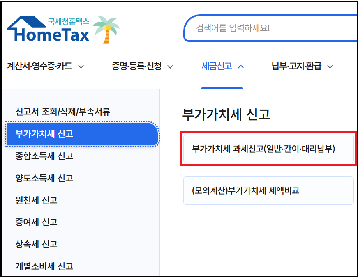Open 증여세 신고 sidebar item
Screen dimensions: 358x277
[36, 222]
